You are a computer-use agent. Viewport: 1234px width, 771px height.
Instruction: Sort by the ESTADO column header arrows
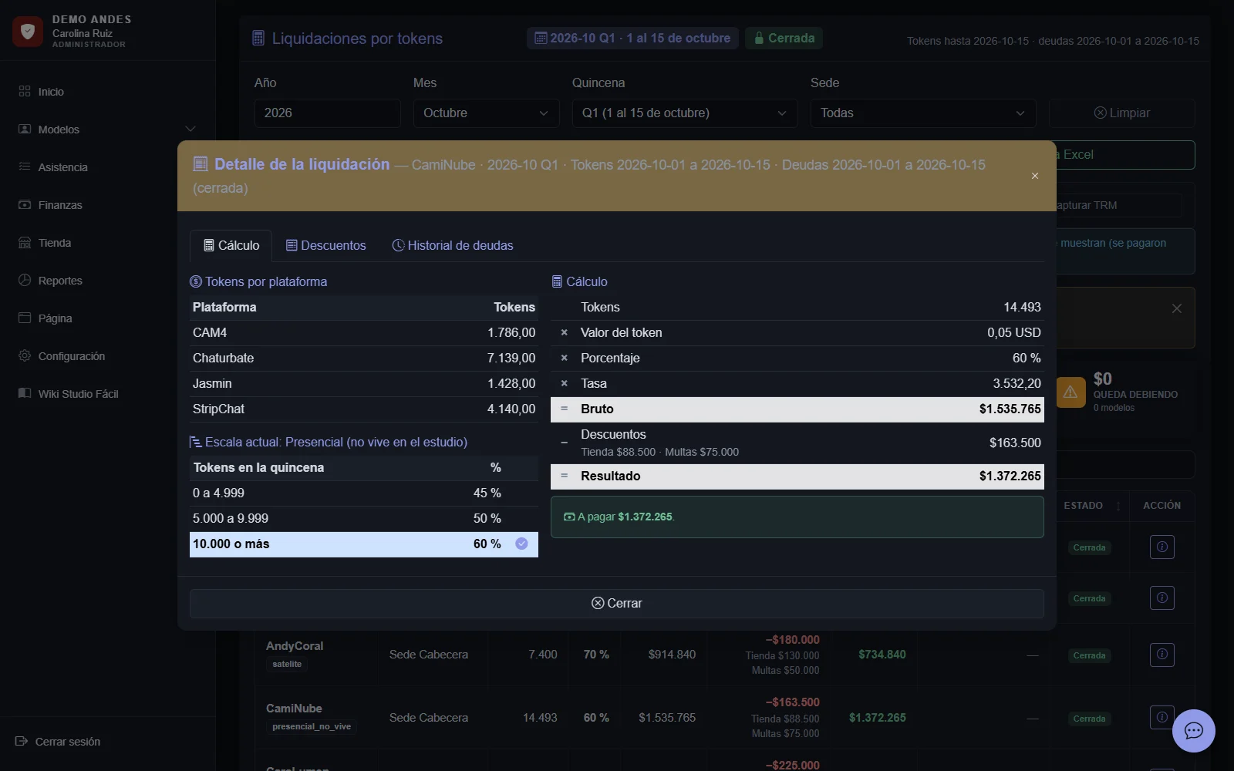[1118, 506]
